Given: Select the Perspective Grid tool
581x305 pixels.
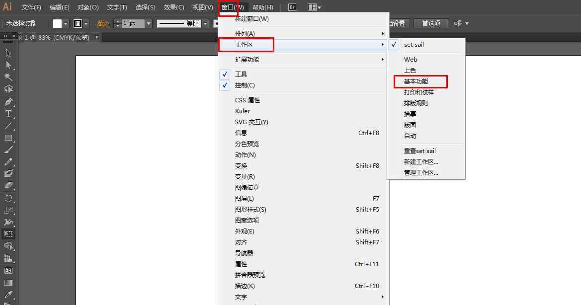Looking at the screenshot, I should 8,258.
